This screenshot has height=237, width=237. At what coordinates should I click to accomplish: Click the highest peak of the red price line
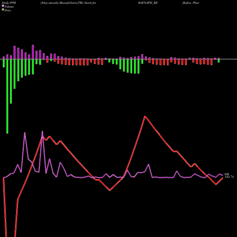coord(145,117)
